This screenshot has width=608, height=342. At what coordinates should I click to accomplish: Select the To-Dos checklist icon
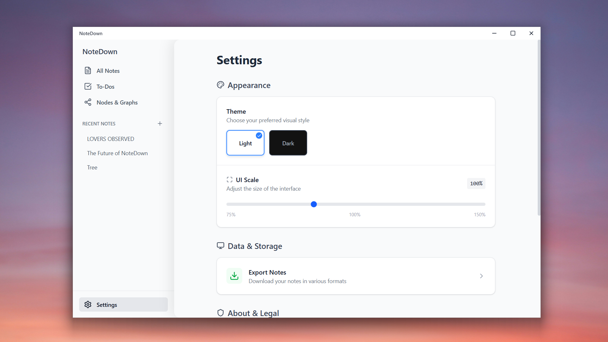[88, 86]
